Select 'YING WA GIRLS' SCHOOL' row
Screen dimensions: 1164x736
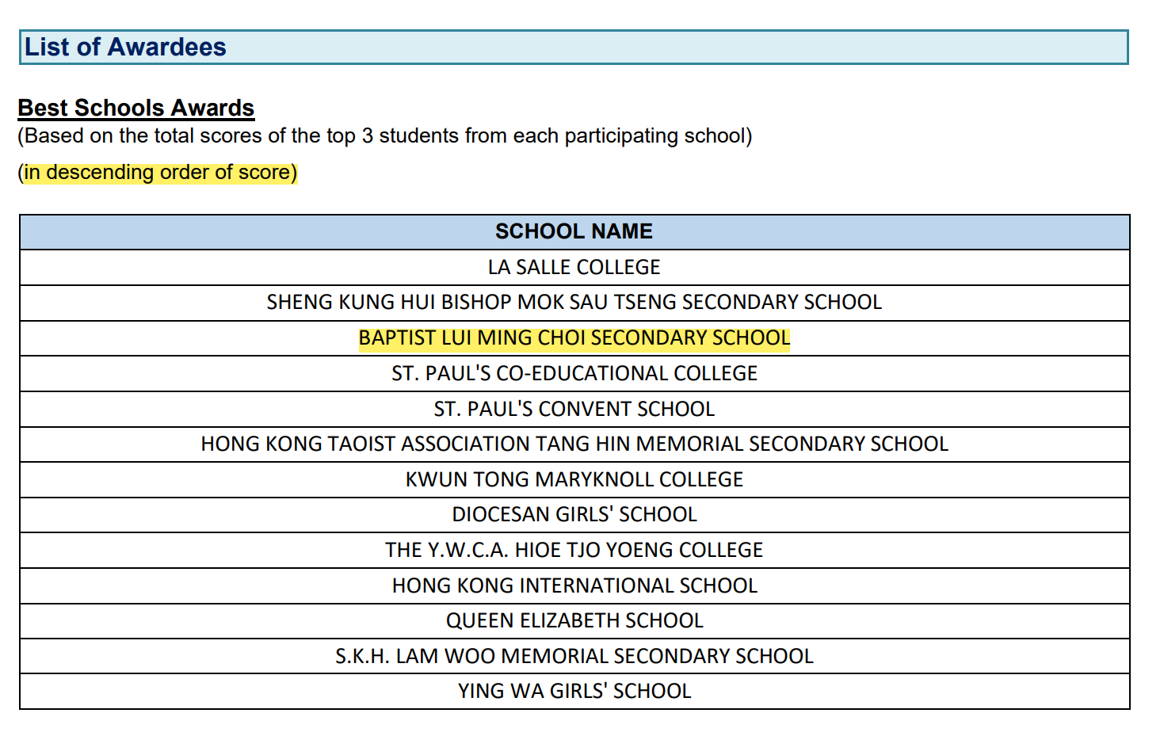click(x=574, y=692)
